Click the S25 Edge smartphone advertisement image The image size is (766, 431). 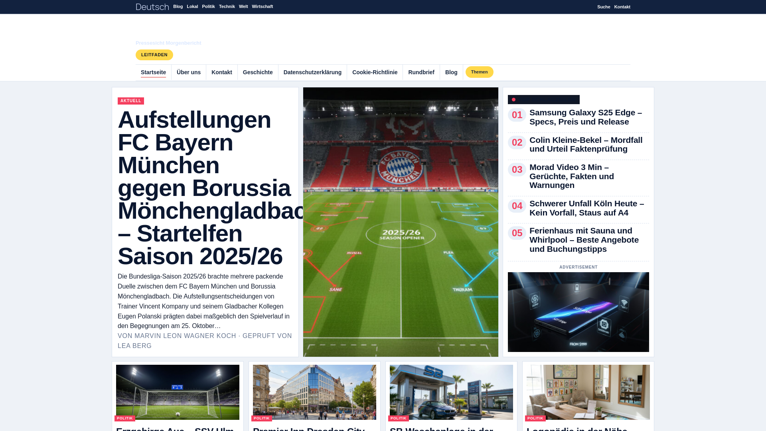[578, 312]
